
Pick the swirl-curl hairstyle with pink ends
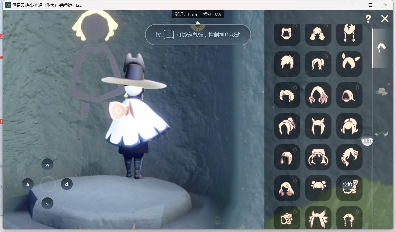click(287, 188)
